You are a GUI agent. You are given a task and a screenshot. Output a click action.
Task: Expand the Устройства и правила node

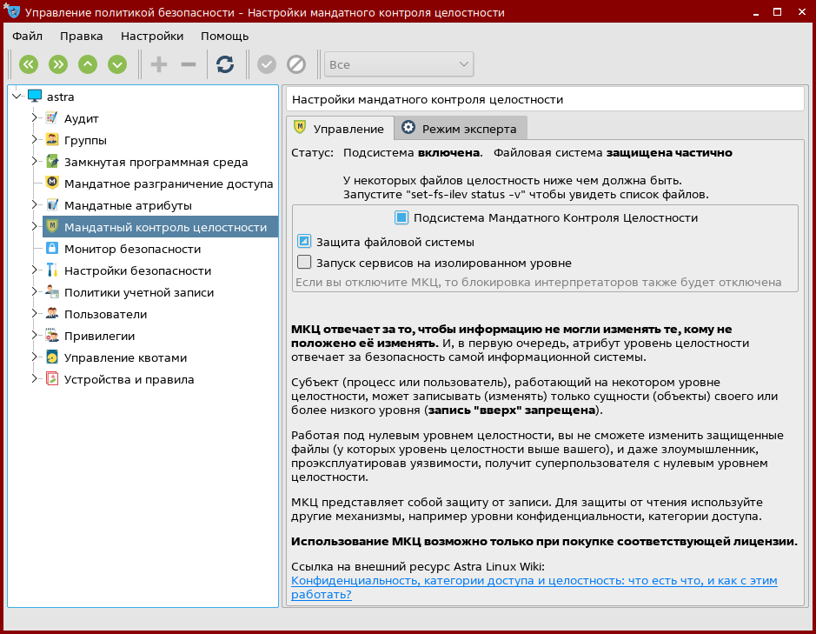point(35,379)
